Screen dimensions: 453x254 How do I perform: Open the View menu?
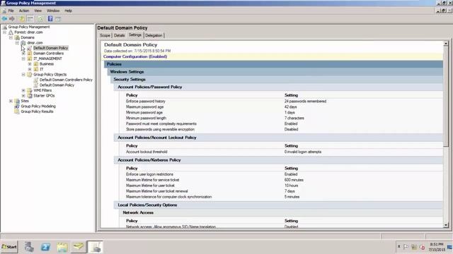(x=38, y=11)
